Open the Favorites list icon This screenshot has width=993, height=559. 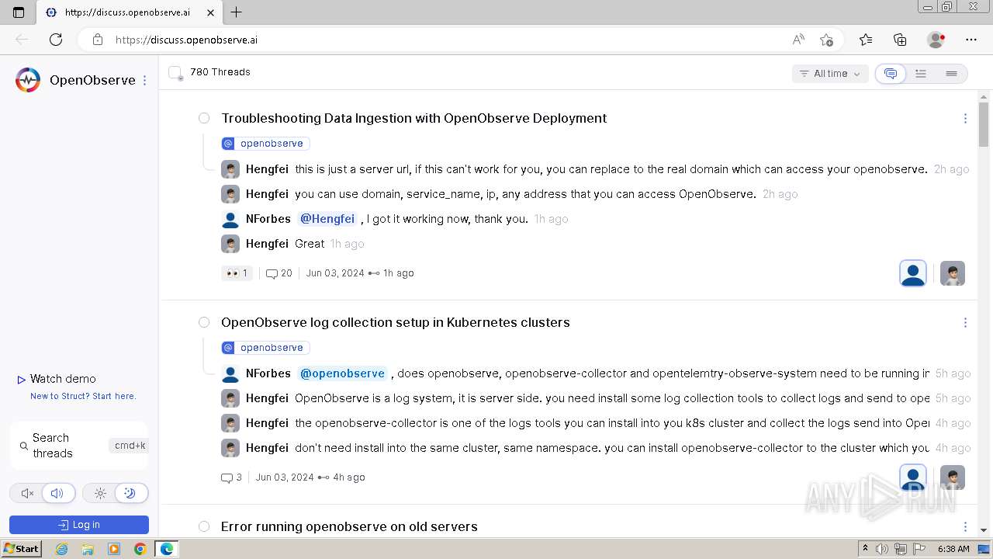click(x=866, y=40)
